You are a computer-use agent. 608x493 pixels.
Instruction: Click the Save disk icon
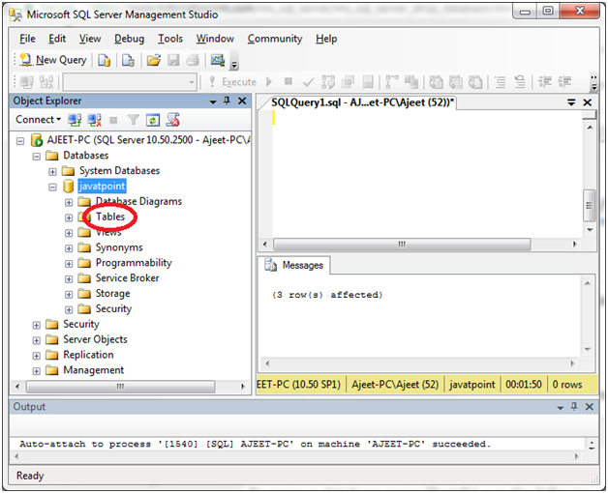pyautogui.click(x=173, y=60)
